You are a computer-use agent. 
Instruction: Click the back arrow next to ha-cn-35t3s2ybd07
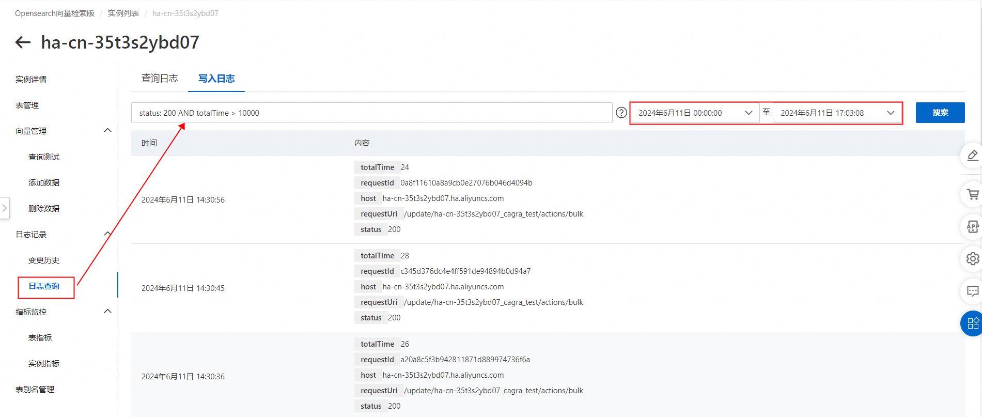coord(23,42)
